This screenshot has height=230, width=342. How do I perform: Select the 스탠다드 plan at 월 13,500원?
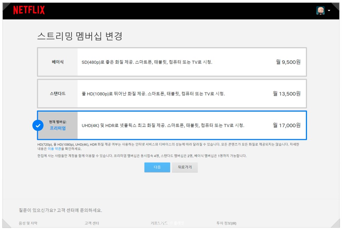tap(172, 94)
